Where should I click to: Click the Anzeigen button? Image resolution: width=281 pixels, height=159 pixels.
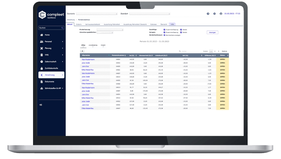pyautogui.click(x=212, y=33)
